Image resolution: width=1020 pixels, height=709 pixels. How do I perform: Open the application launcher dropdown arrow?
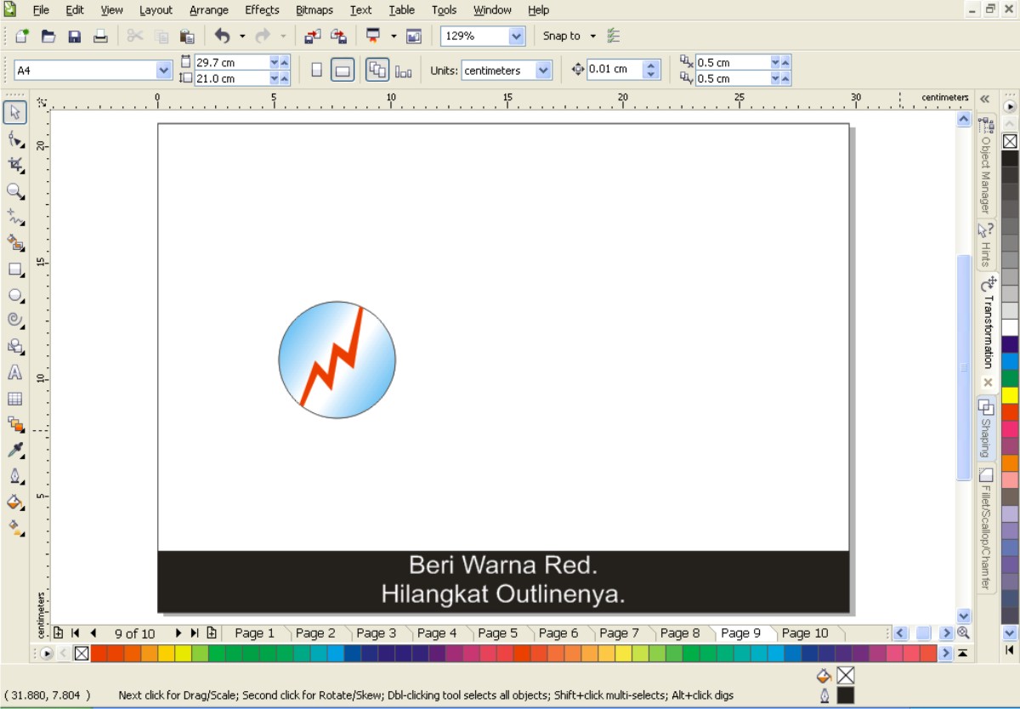394,36
